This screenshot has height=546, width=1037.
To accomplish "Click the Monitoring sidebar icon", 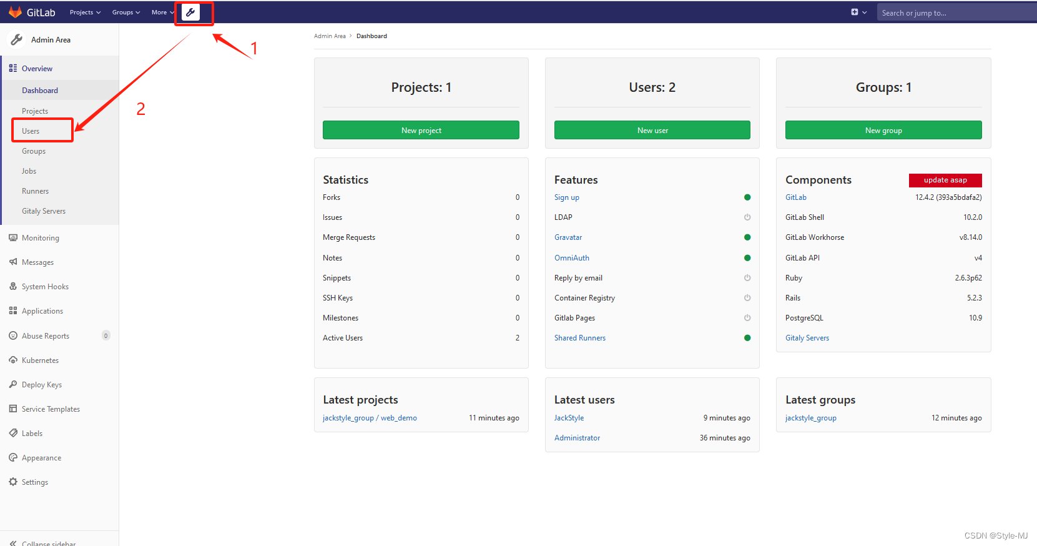I will tap(13, 237).
